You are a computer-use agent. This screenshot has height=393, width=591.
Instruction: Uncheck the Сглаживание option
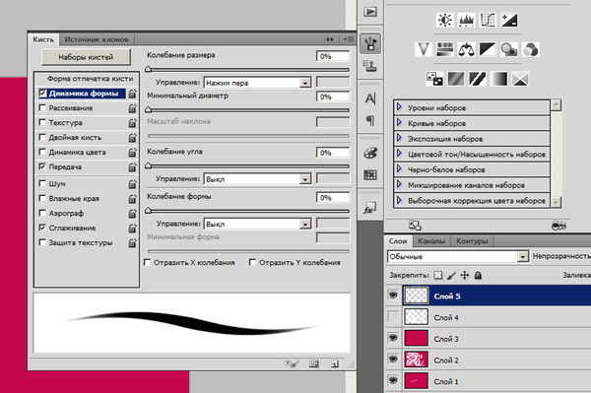click(42, 228)
